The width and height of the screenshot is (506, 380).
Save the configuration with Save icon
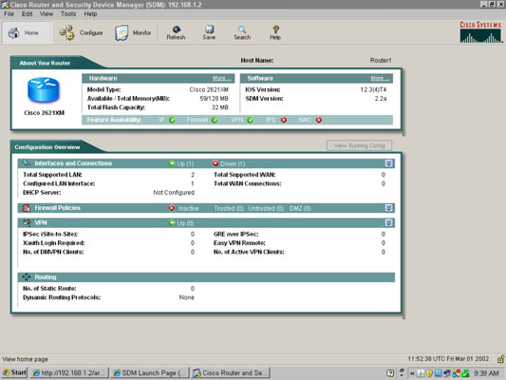[209, 32]
